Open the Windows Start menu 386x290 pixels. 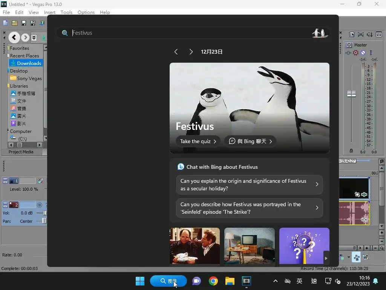(x=140, y=281)
